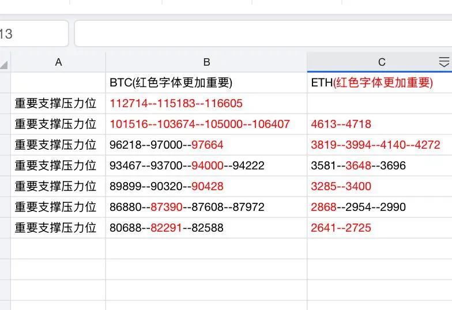Click the select-all corner triangle
The image size is (452, 310).
(x=5, y=65)
